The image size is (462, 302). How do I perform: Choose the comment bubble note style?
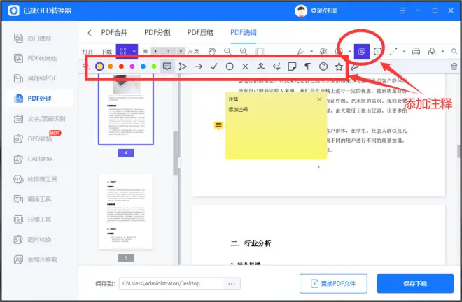click(167, 66)
